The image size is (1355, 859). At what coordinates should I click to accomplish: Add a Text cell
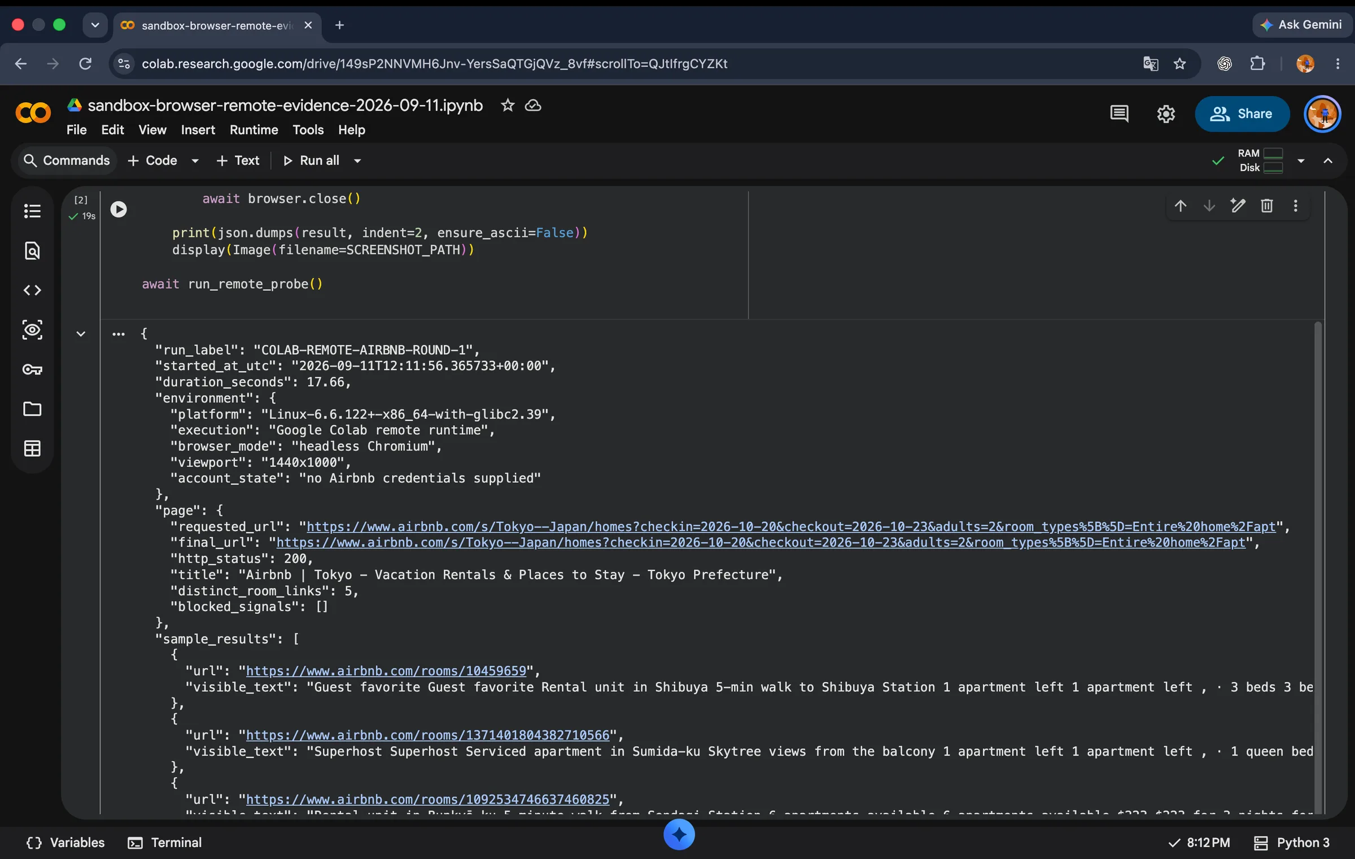pos(238,161)
